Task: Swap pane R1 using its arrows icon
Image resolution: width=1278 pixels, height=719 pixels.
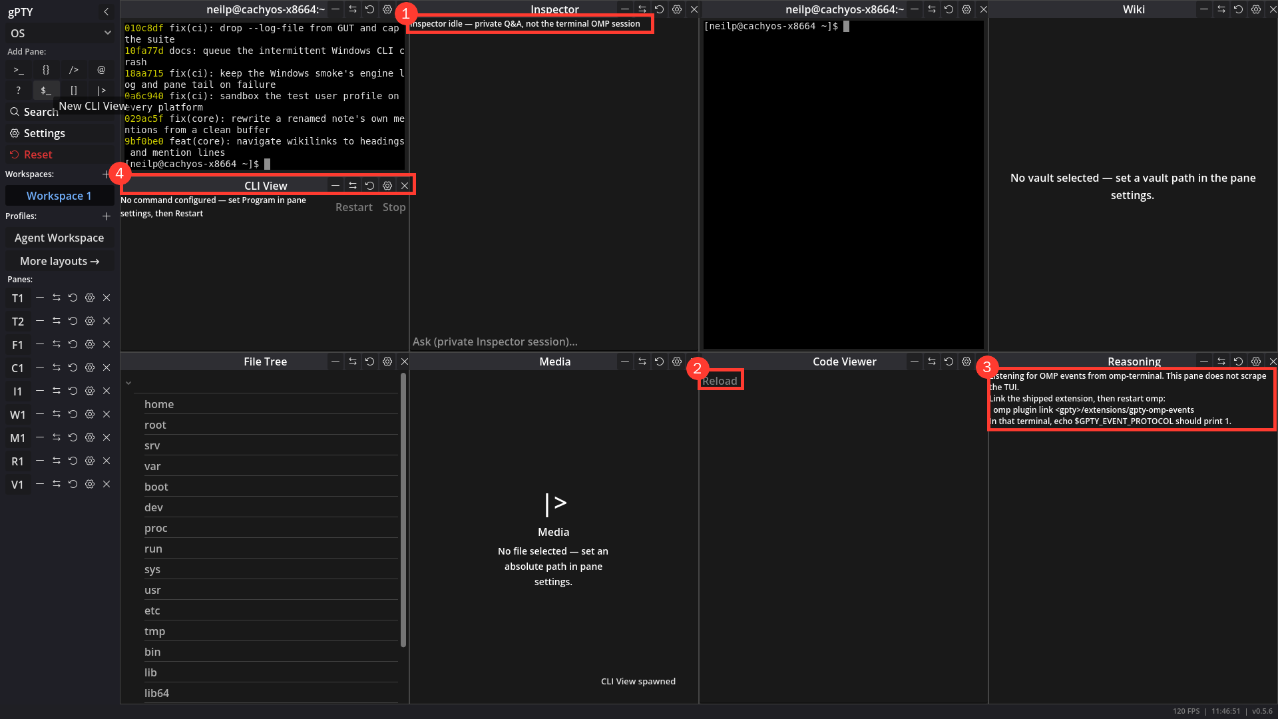Action: click(x=57, y=461)
